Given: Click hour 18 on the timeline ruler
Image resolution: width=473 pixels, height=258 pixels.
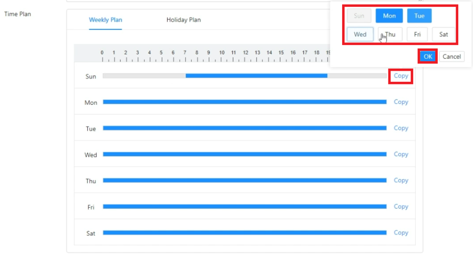Looking at the screenshot, I should click(316, 52).
